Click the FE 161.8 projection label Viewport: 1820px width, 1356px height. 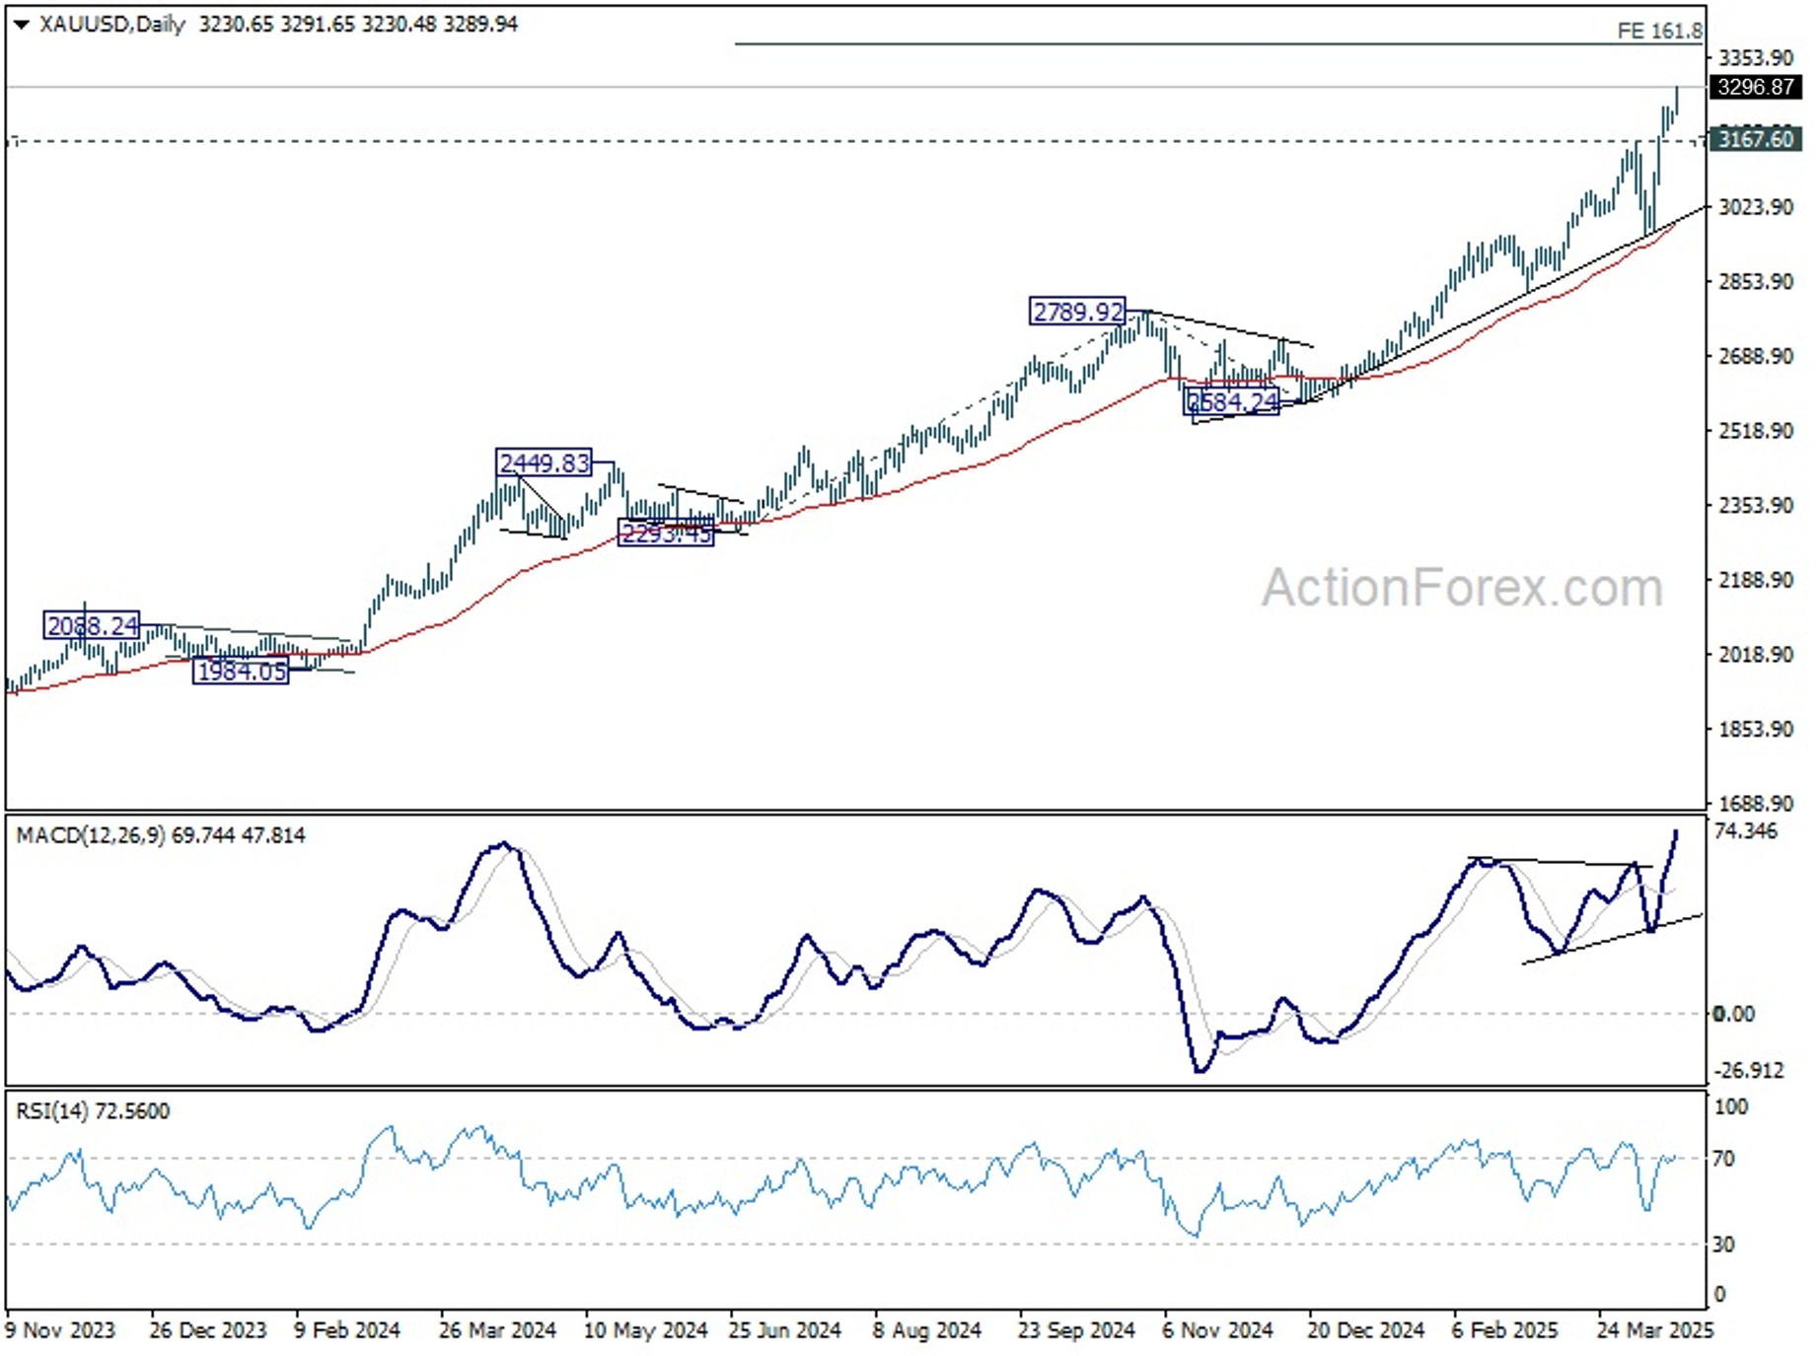1659,32
